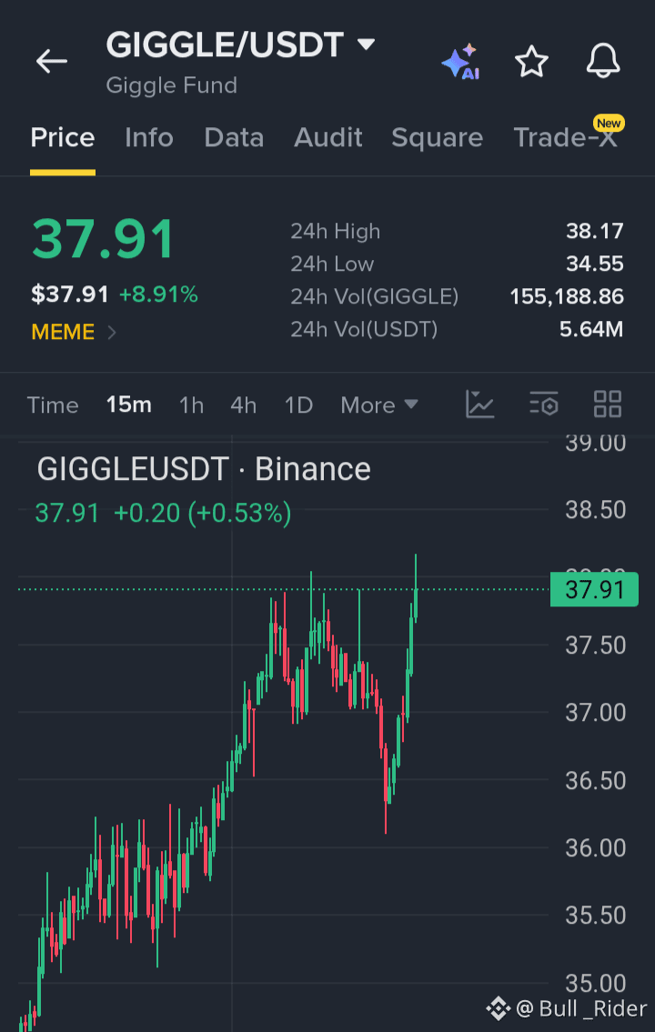Tap the 24h Vol(USDT) value 5.64M
655x1032 pixels.
coord(591,329)
